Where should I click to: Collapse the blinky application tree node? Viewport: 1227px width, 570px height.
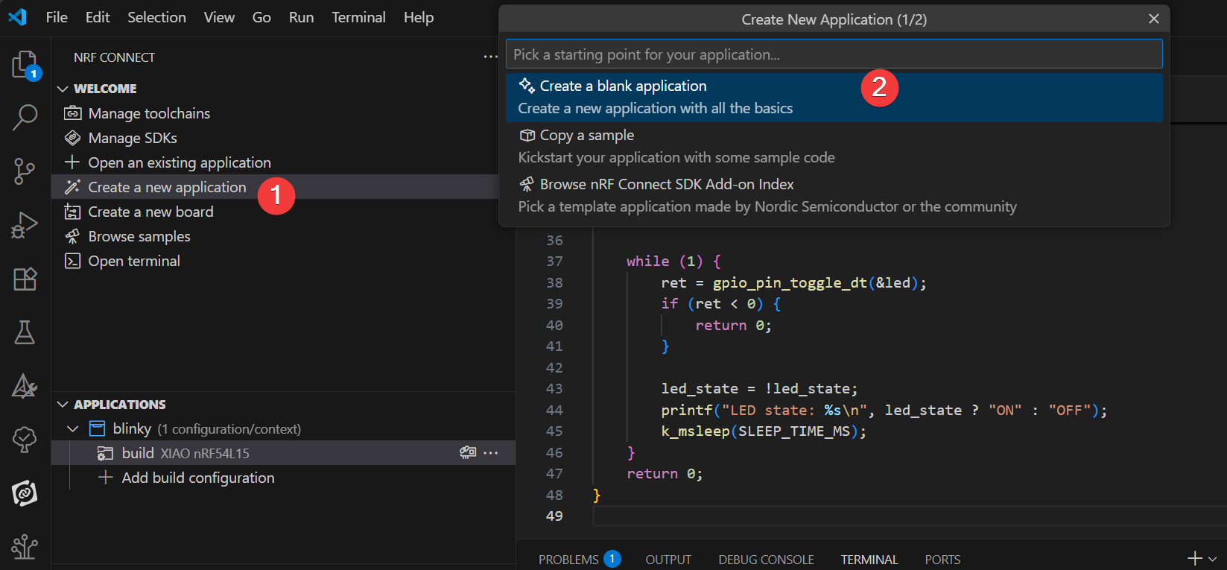(72, 428)
